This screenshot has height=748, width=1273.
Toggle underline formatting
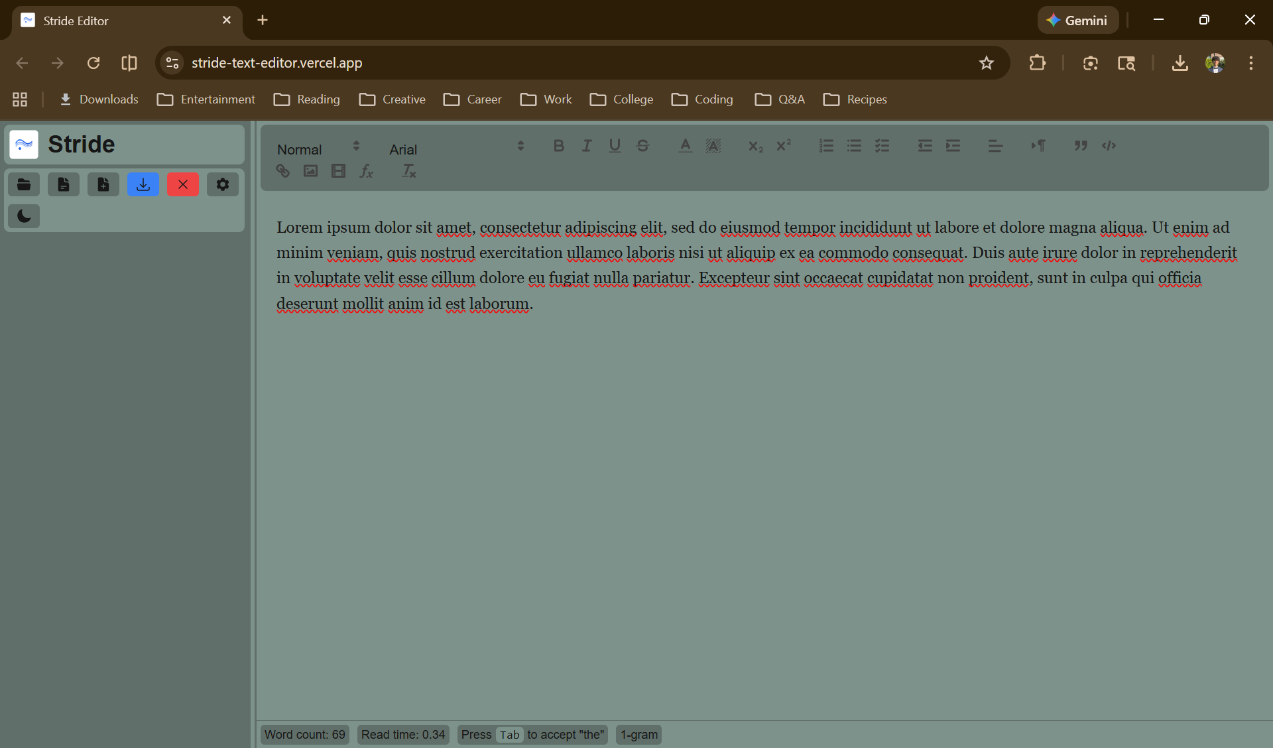tap(615, 146)
